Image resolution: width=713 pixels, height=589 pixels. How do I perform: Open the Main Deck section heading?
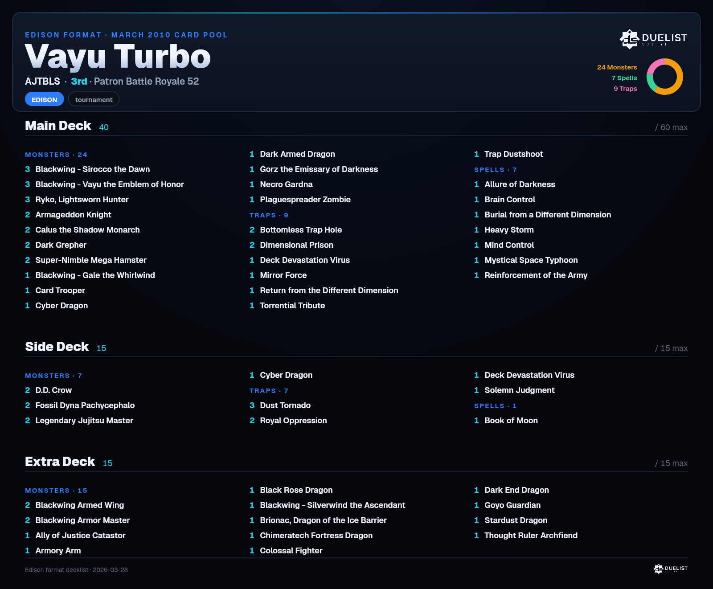58,126
